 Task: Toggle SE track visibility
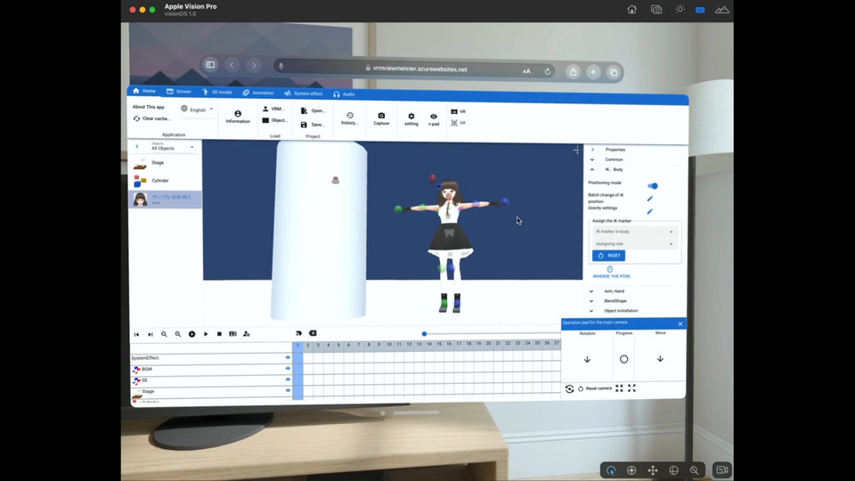coord(288,379)
